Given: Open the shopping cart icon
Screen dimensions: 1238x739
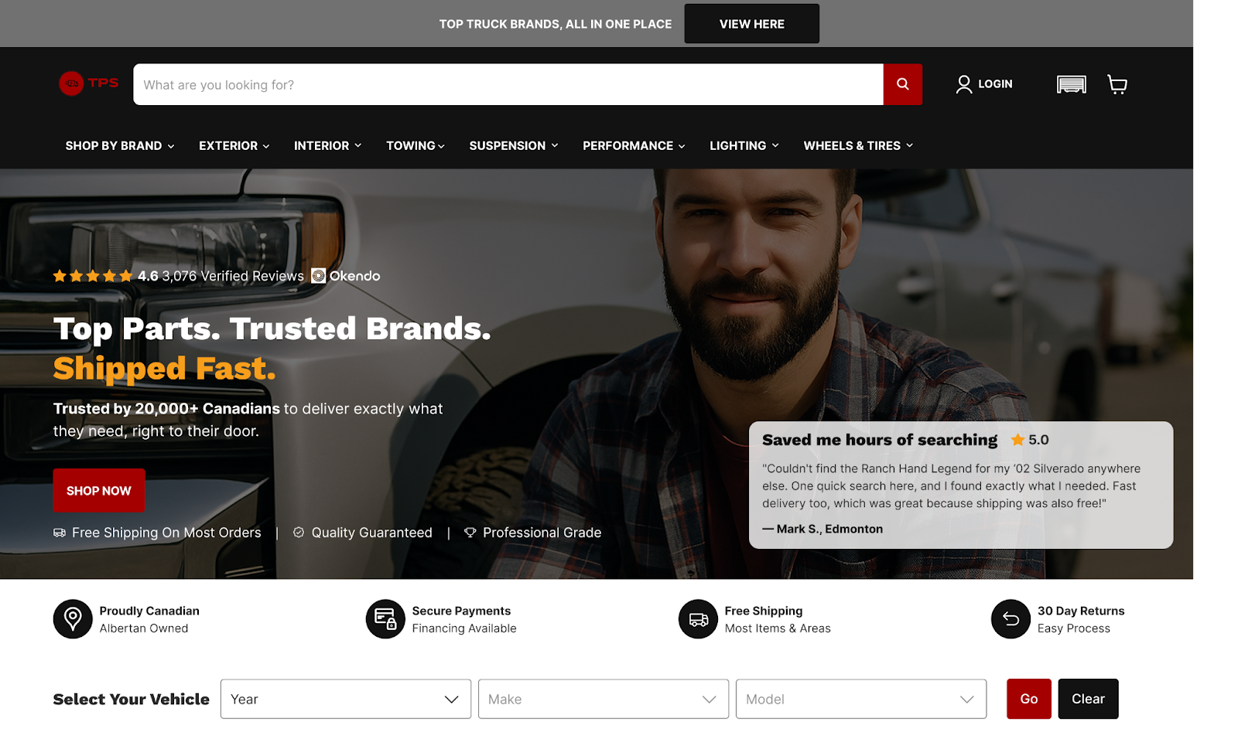Looking at the screenshot, I should (x=1117, y=84).
